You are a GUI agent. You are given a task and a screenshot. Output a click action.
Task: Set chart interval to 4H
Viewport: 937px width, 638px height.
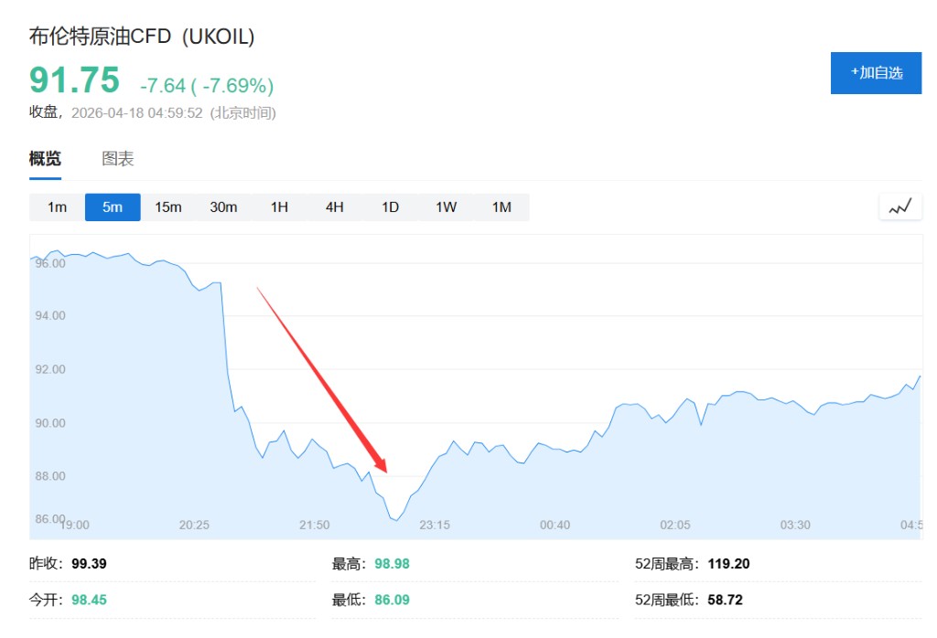[335, 207]
